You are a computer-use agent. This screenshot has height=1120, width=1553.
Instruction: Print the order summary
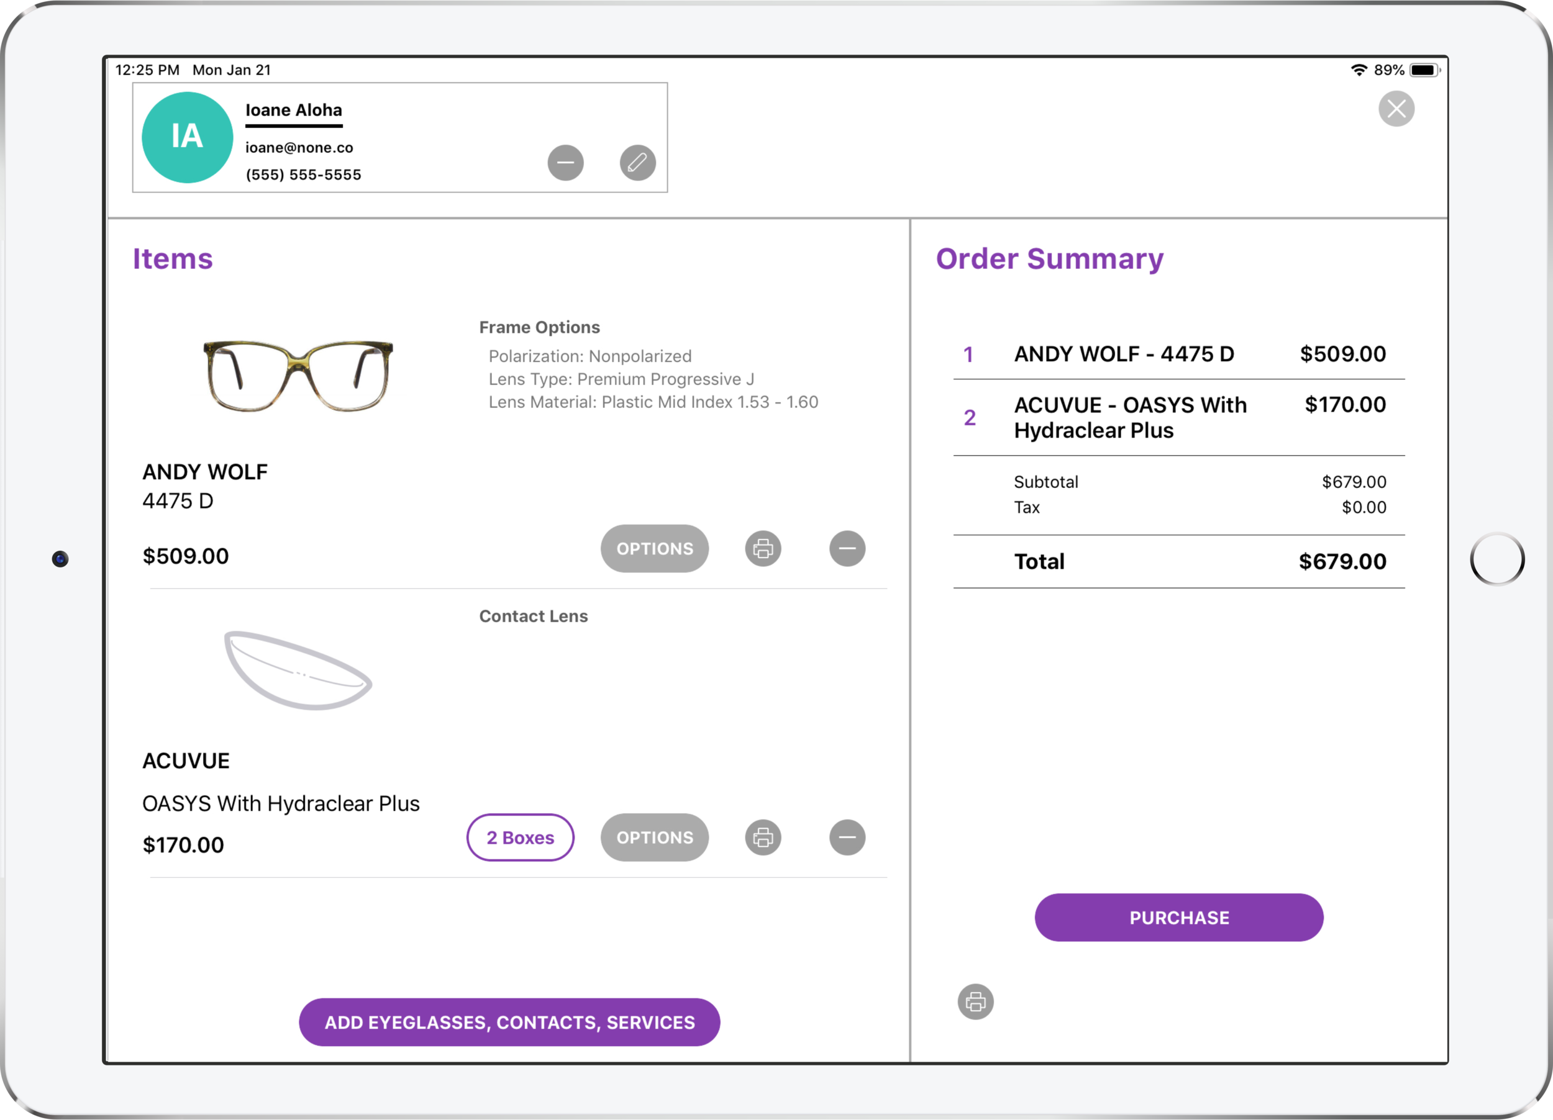975,1001
